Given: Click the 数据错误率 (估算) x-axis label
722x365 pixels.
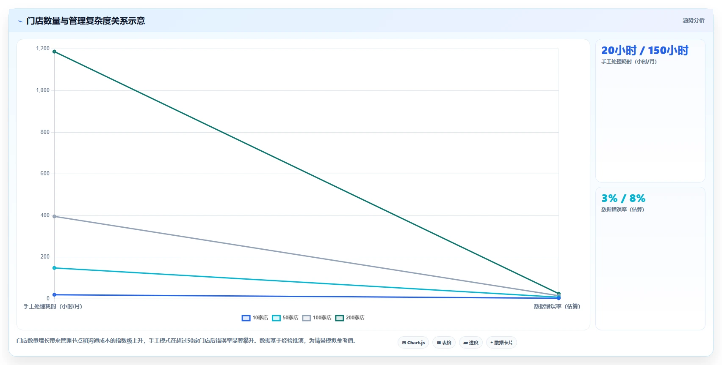Looking at the screenshot, I should [x=557, y=306].
